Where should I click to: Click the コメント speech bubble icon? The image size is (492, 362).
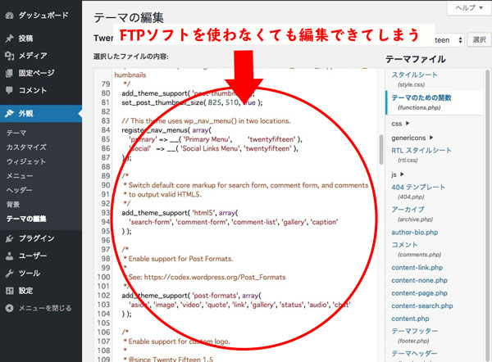9,90
